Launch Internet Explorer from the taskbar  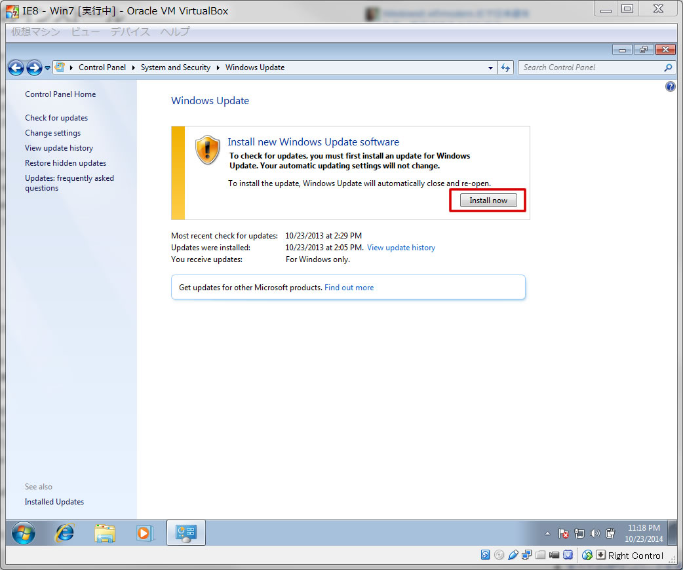[64, 533]
